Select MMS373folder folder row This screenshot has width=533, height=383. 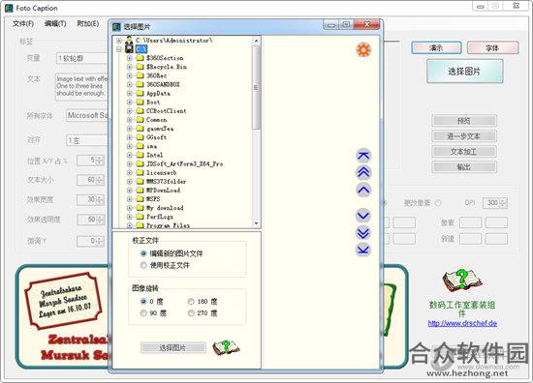tap(167, 181)
